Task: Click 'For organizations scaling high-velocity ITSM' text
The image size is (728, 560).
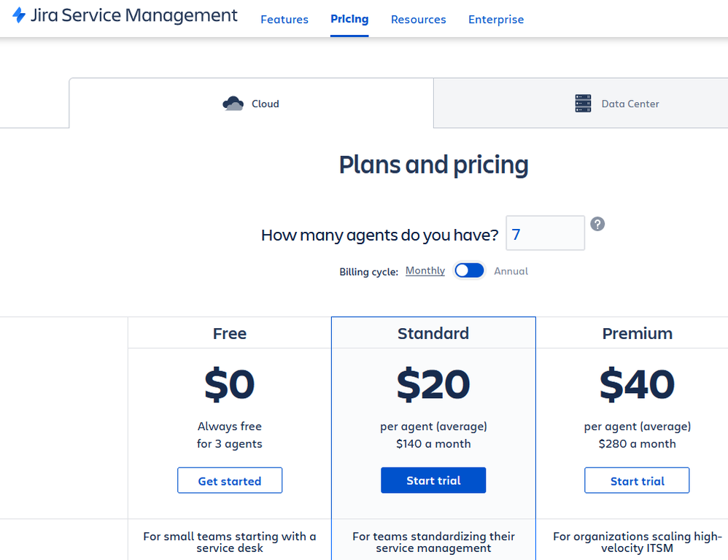Action: (637, 542)
